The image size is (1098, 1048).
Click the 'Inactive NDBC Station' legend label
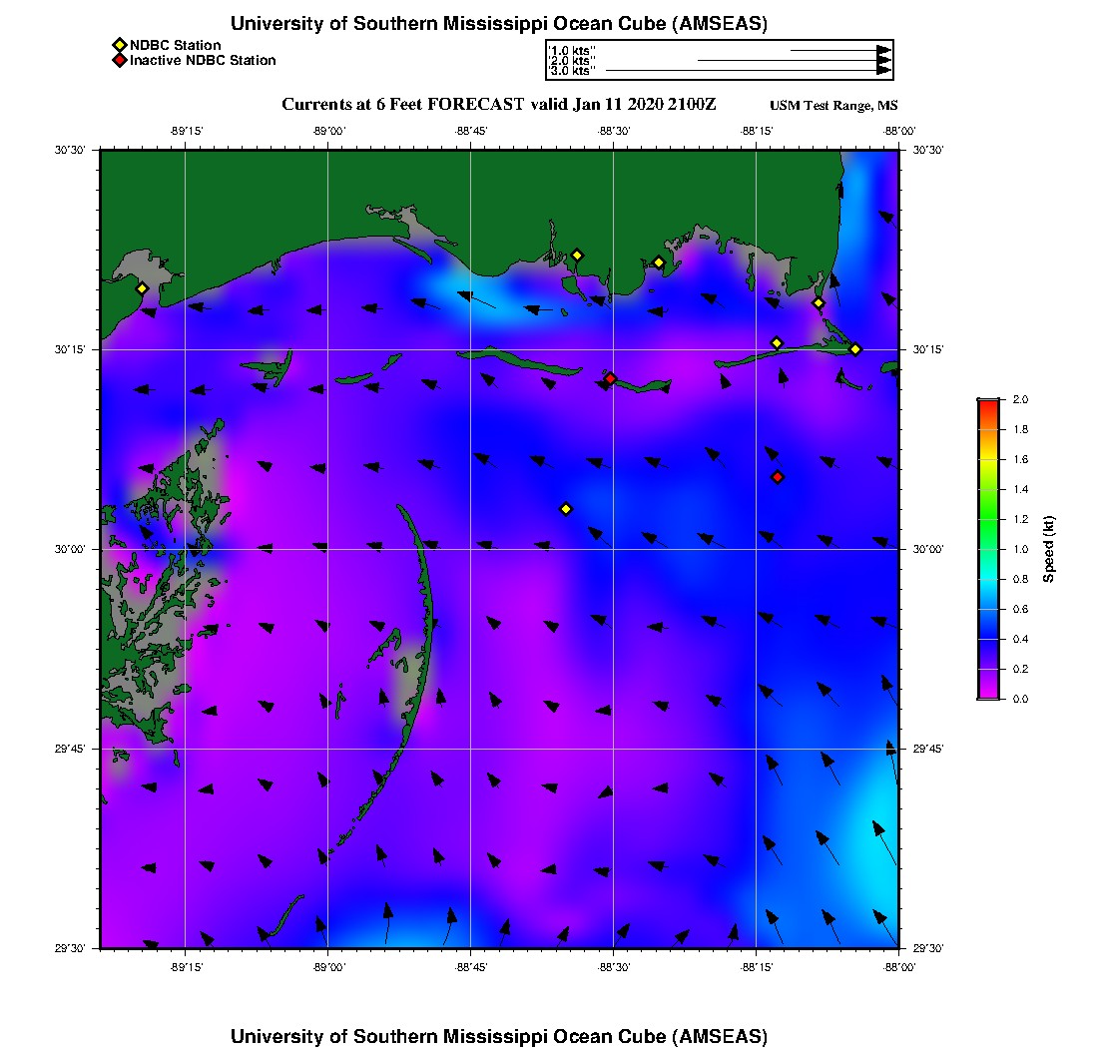click(203, 60)
